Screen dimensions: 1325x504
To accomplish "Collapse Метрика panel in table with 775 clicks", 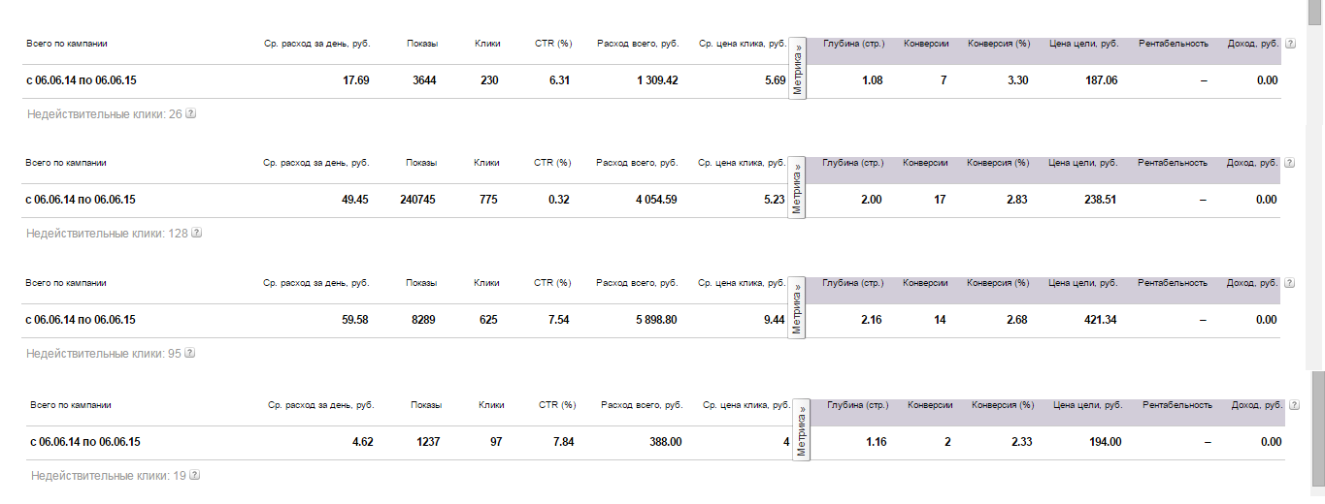I will [x=797, y=187].
